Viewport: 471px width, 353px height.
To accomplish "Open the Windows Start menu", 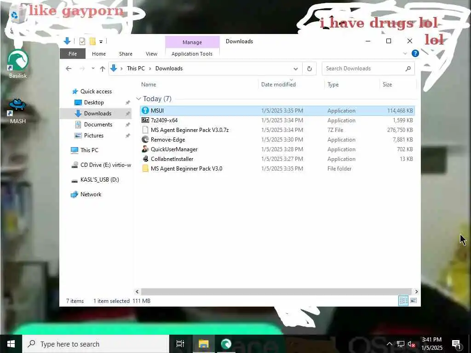I will click(11, 344).
